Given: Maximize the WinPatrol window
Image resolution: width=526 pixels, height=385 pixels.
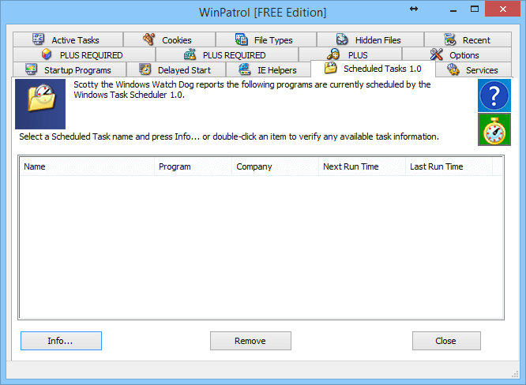Looking at the screenshot, I should click(475, 9).
